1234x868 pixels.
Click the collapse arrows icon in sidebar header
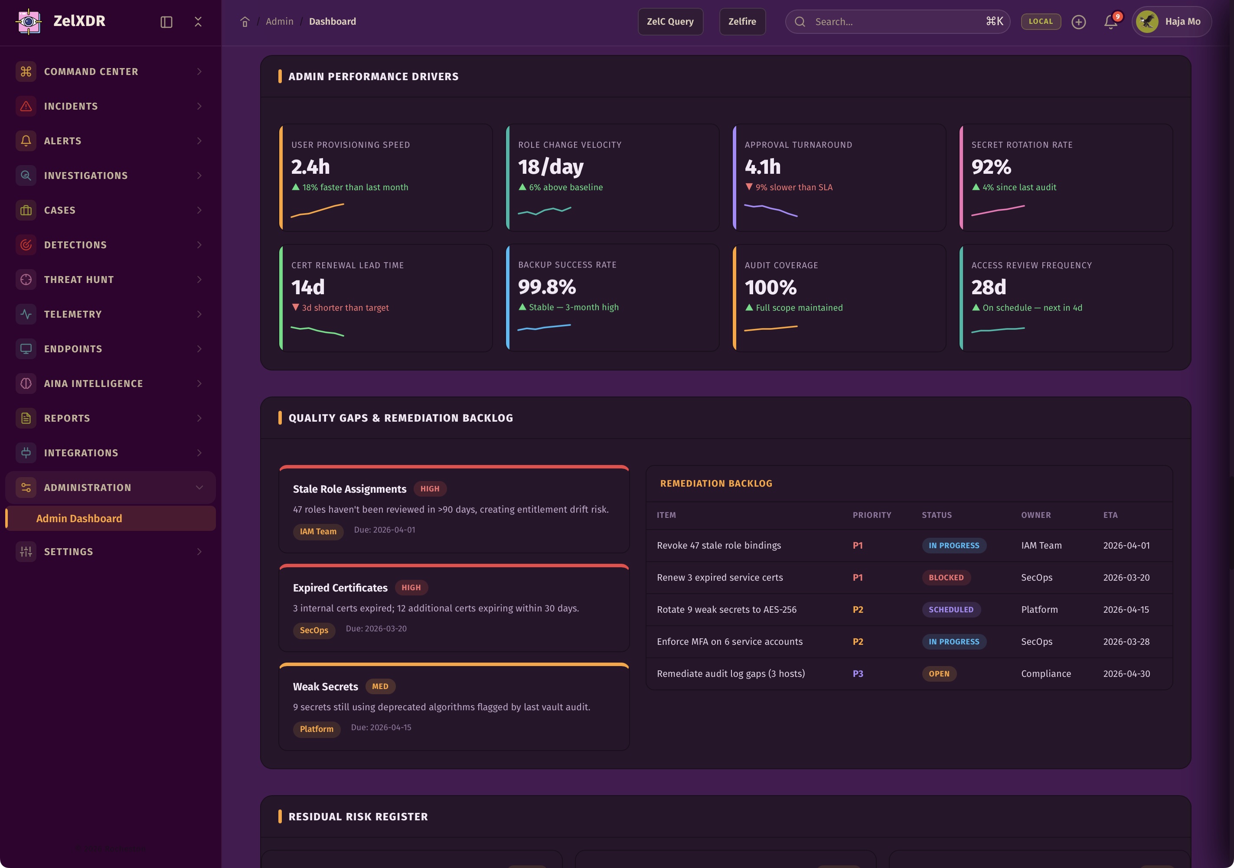[x=198, y=22]
